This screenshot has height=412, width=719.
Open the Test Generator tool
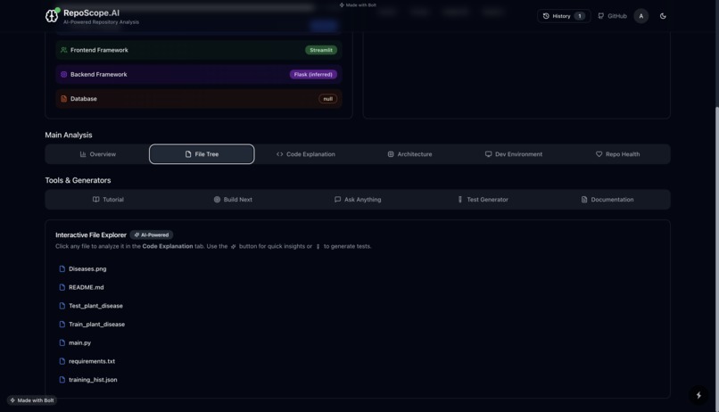[x=483, y=200]
